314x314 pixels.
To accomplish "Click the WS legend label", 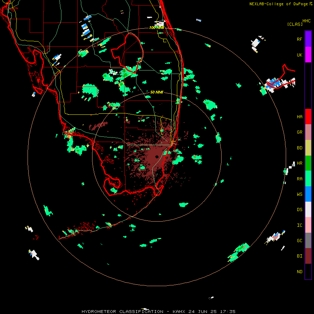I will click(299, 194).
